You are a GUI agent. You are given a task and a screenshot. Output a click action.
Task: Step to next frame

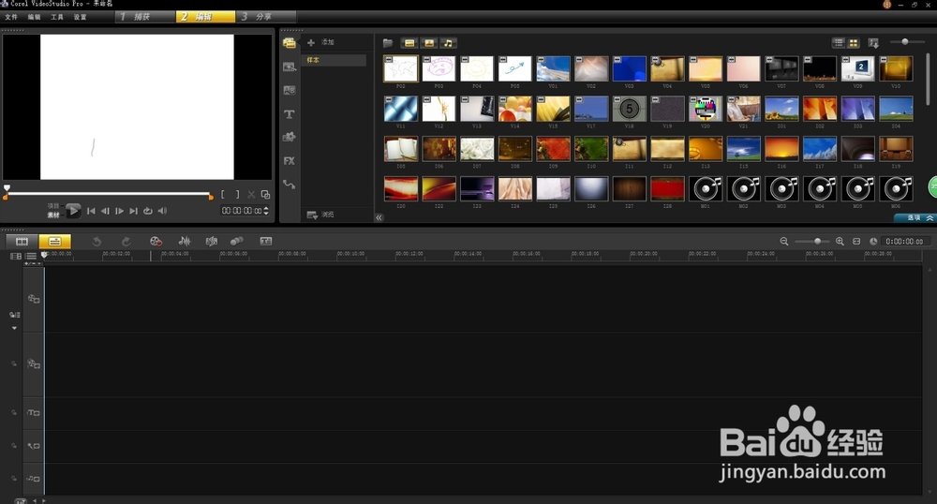(x=120, y=211)
